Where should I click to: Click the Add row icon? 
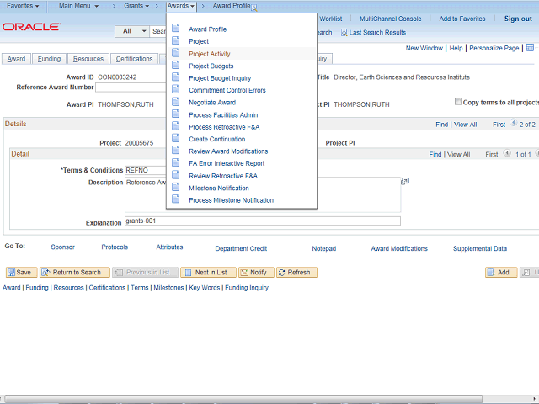491,273
